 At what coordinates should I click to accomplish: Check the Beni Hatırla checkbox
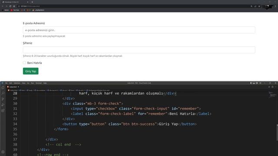point(24,62)
